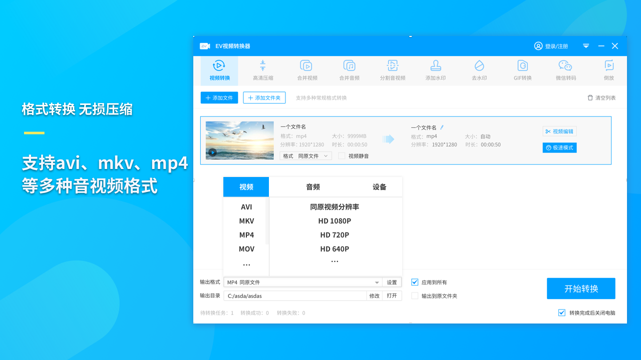The height and width of the screenshot is (360, 641).
Task: Expand the 格式 同原文件 dropdown
Action: tap(305, 156)
